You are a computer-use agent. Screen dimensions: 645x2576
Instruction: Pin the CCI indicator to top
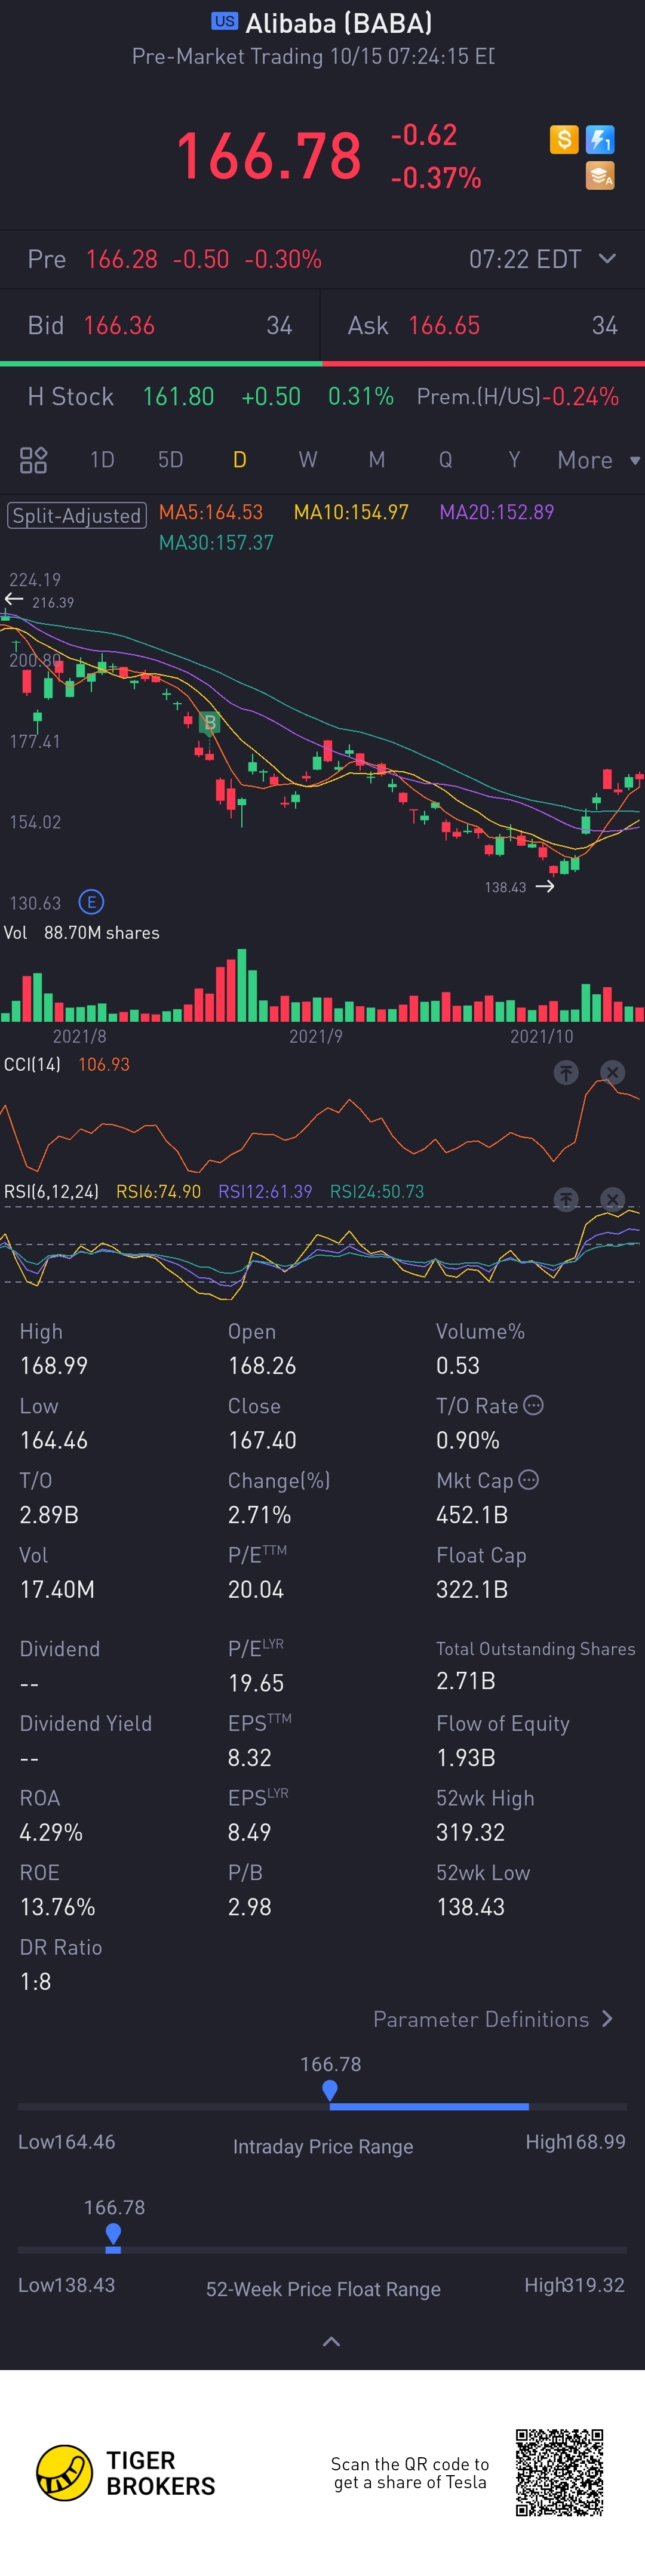pos(566,1073)
